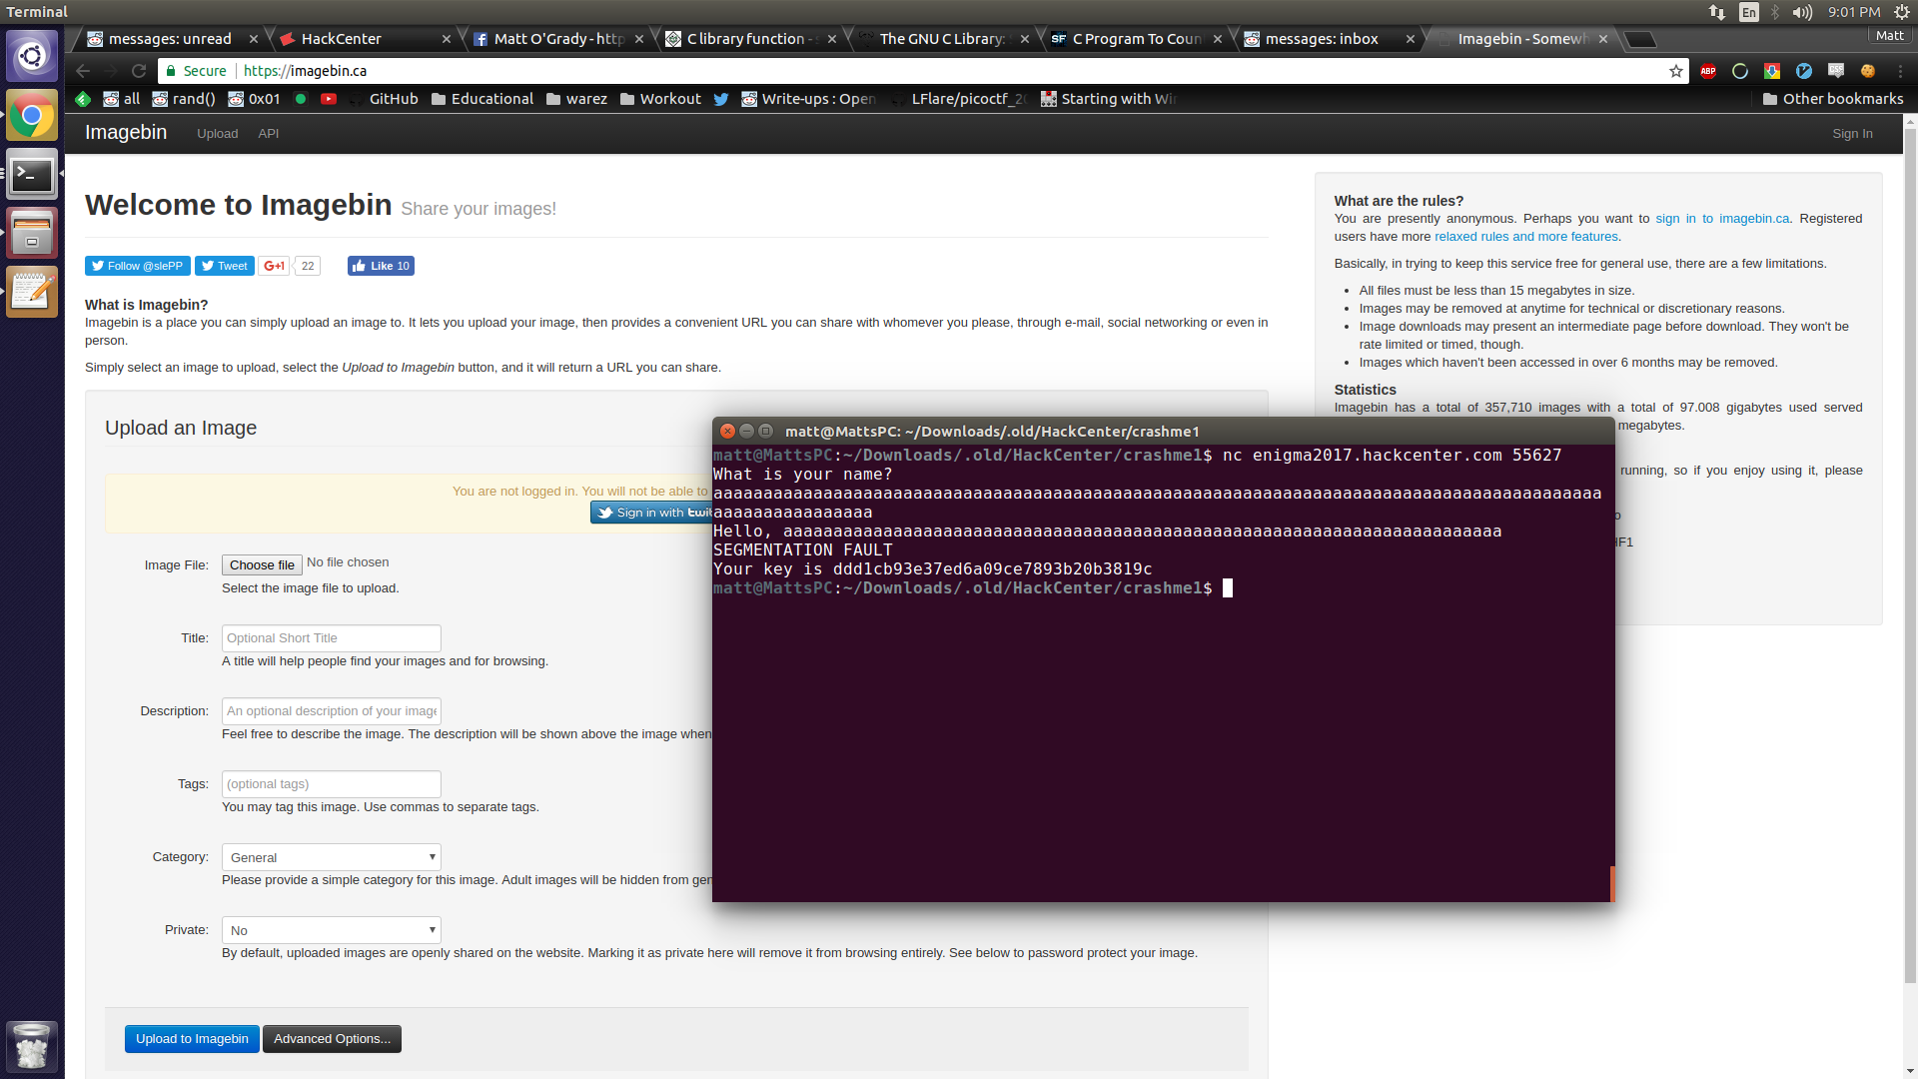
Task: Open relaxed rules and more features link
Action: coord(1526,237)
